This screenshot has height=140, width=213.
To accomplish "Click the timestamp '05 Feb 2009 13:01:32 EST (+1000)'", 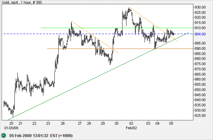I will [41, 136].
